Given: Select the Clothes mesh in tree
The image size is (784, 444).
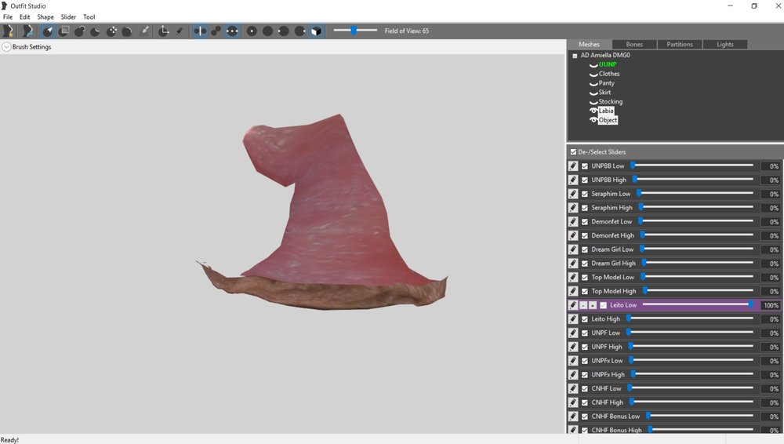Looking at the screenshot, I should [x=609, y=74].
